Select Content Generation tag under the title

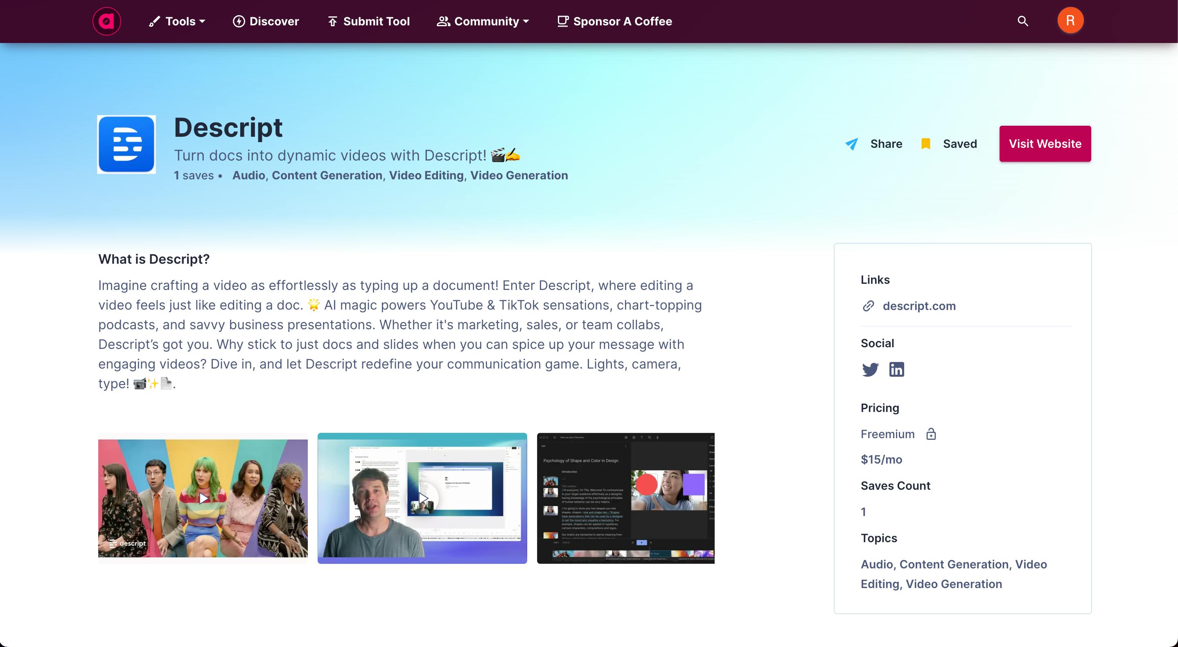click(x=327, y=175)
